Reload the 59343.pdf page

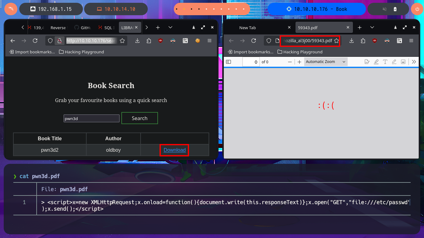254,41
